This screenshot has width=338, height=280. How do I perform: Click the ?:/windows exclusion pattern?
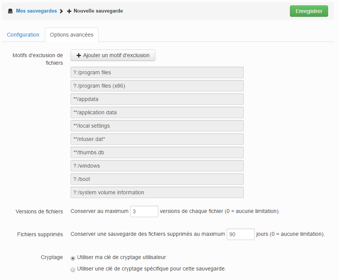[157, 166]
